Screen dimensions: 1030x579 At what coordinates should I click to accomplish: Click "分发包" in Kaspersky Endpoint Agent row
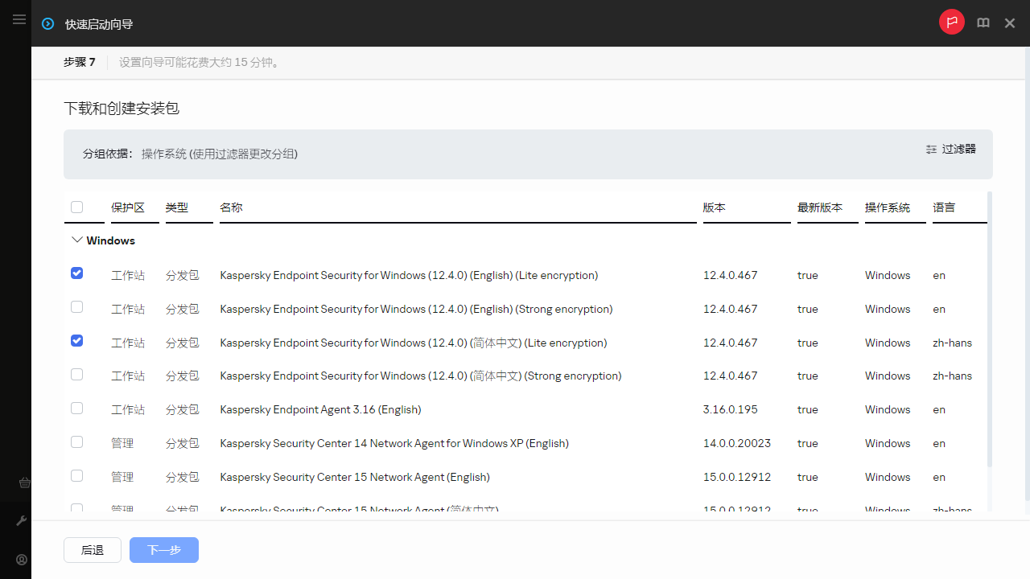[183, 409]
